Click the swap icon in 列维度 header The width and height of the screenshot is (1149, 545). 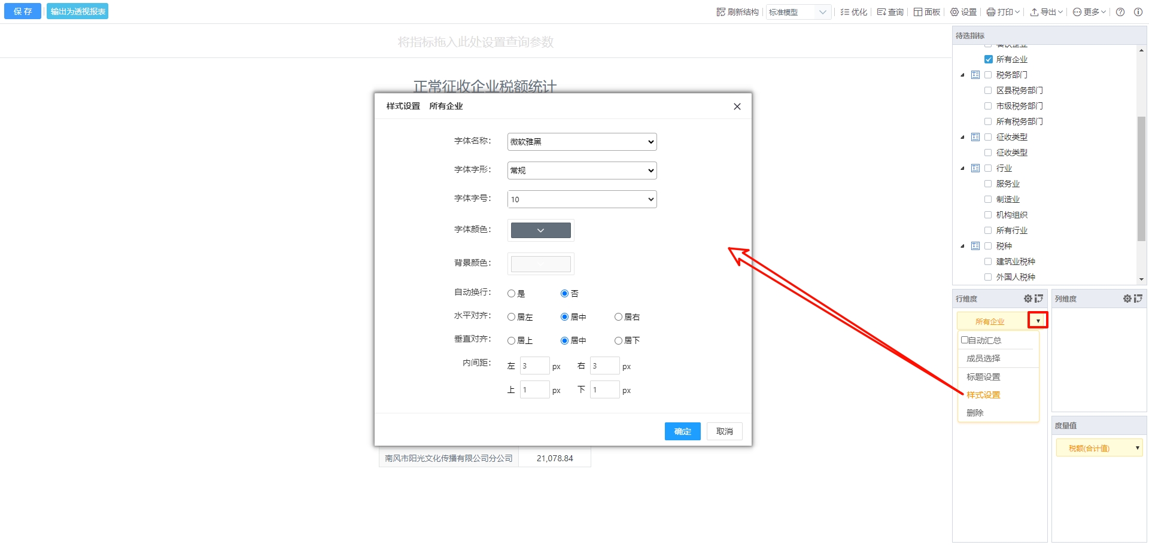[1138, 299]
